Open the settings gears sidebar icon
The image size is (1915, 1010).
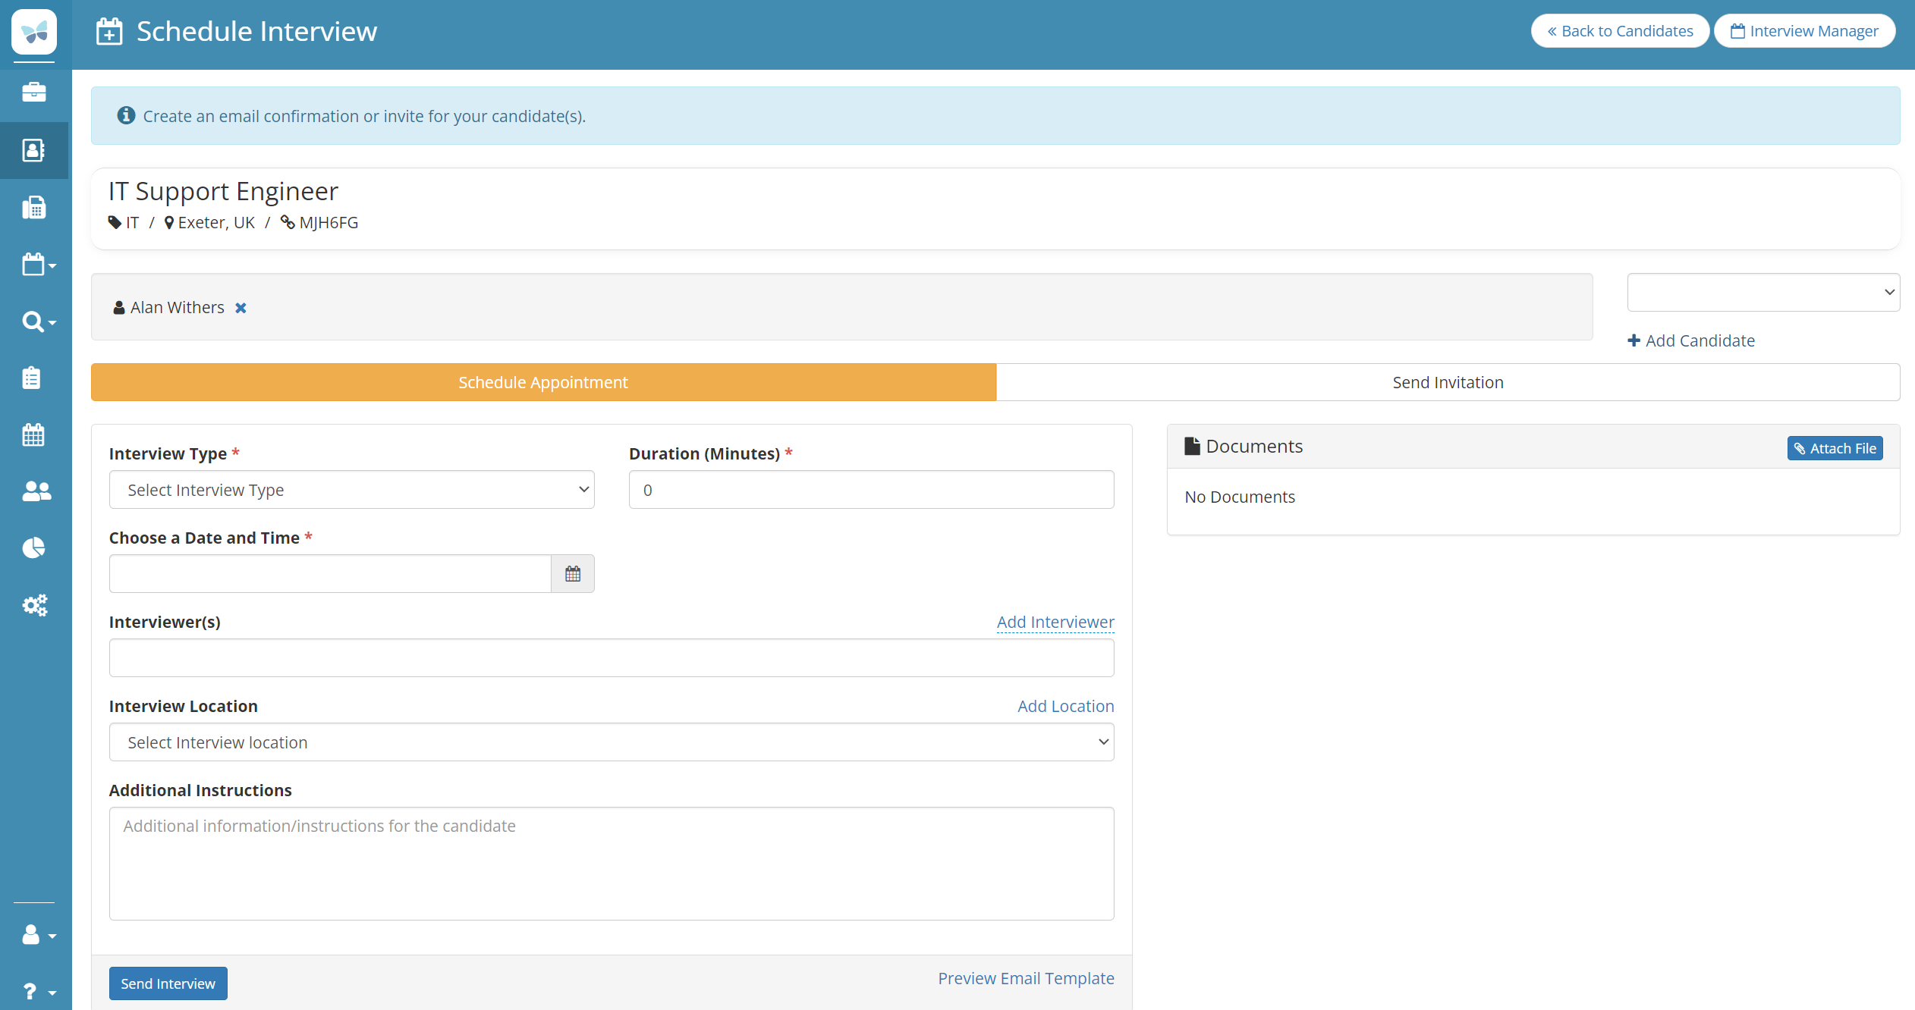pos(34,604)
